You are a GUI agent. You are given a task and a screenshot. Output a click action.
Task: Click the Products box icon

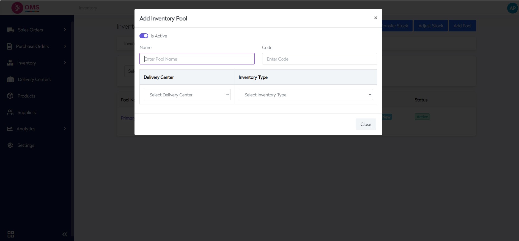(x=10, y=96)
